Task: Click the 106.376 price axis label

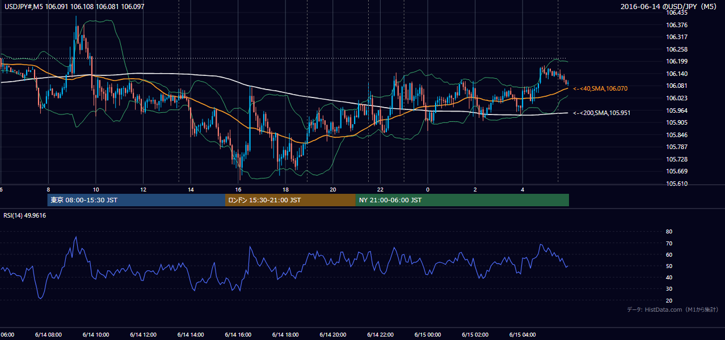Action: [677, 25]
